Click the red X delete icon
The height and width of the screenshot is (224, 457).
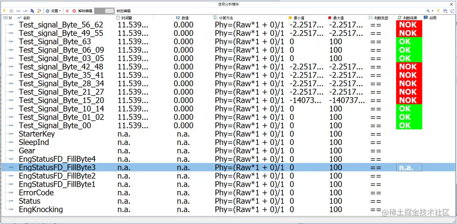click(x=67, y=11)
